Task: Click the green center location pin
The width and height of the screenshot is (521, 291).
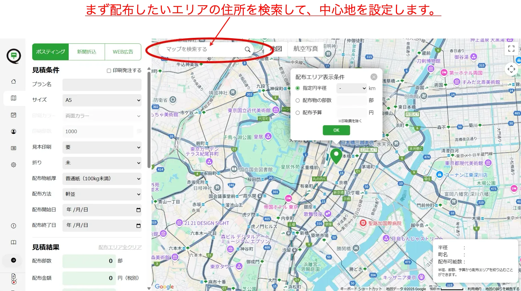Action: pyautogui.click(x=336, y=156)
